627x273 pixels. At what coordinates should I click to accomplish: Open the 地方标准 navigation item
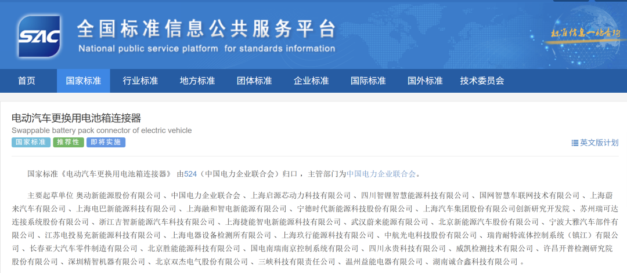(197, 81)
